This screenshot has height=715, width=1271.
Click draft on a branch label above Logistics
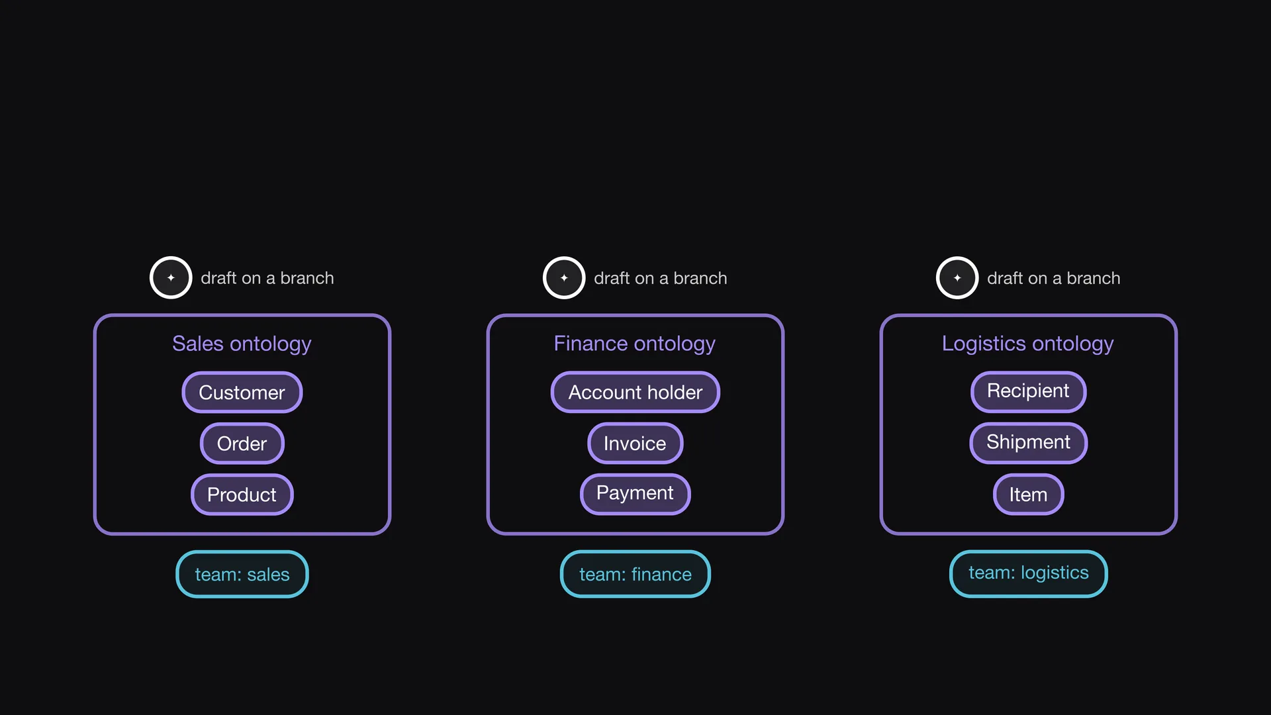tap(1054, 278)
